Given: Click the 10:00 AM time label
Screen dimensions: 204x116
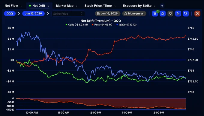Looking at the screenshot, I should tap(31, 113).
